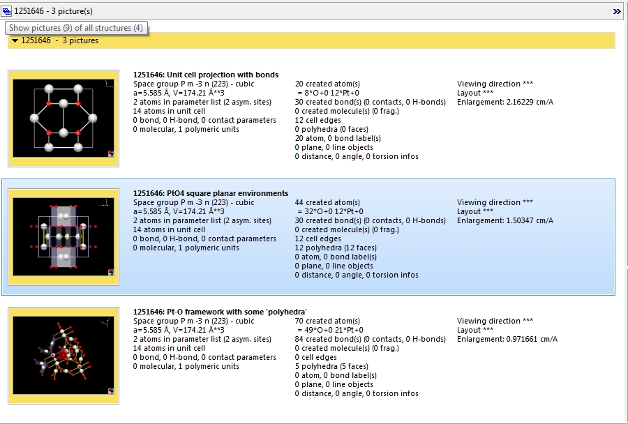Click the yellow '1251646 - 3 pictures' group label

click(x=59, y=40)
